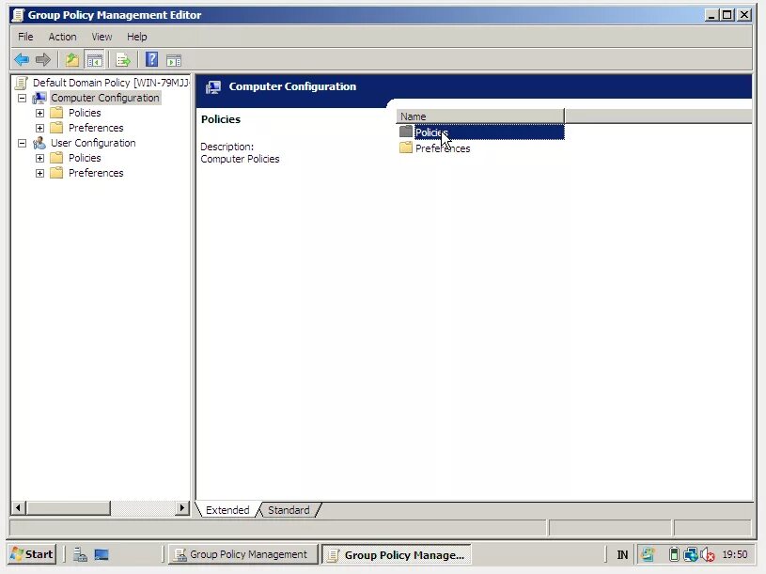Click folder icon of Policies under User Configuration
The width and height of the screenshot is (766, 574).
pos(56,158)
